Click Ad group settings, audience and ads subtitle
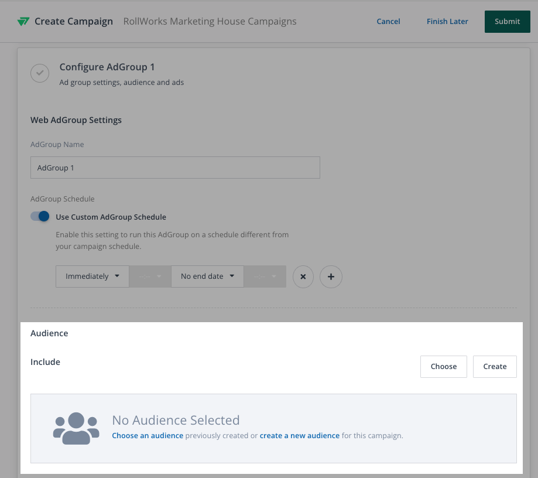538x478 pixels. 121,83
